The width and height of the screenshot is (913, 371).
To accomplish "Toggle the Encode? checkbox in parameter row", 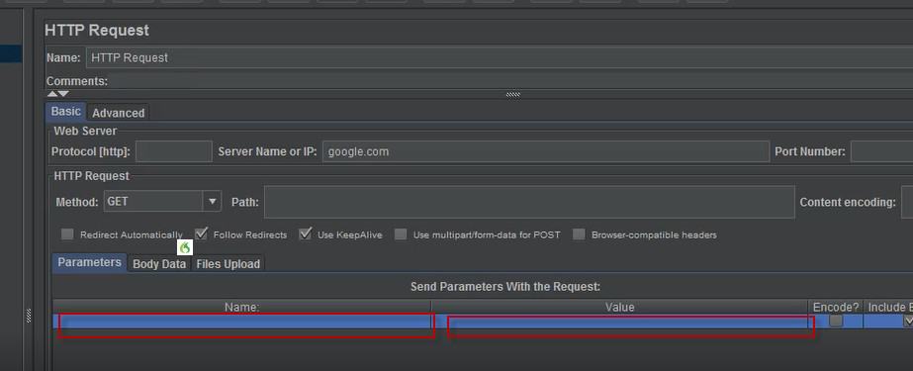I will point(836,321).
